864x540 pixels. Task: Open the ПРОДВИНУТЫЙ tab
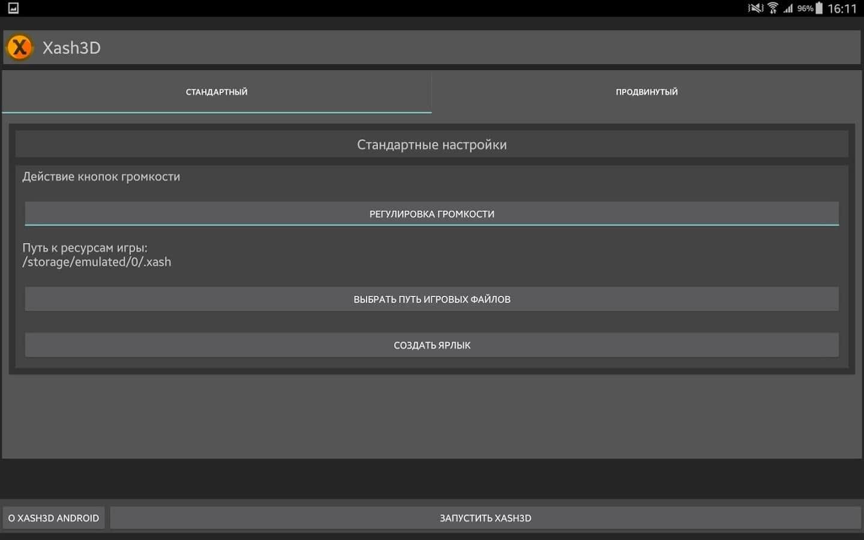pyautogui.click(x=646, y=92)
